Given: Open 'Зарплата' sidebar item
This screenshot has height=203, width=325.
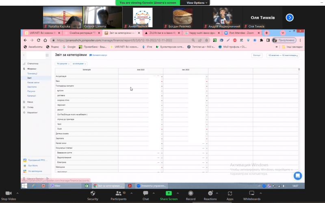Looking at the screenshot, I should (x=32, y=87).
